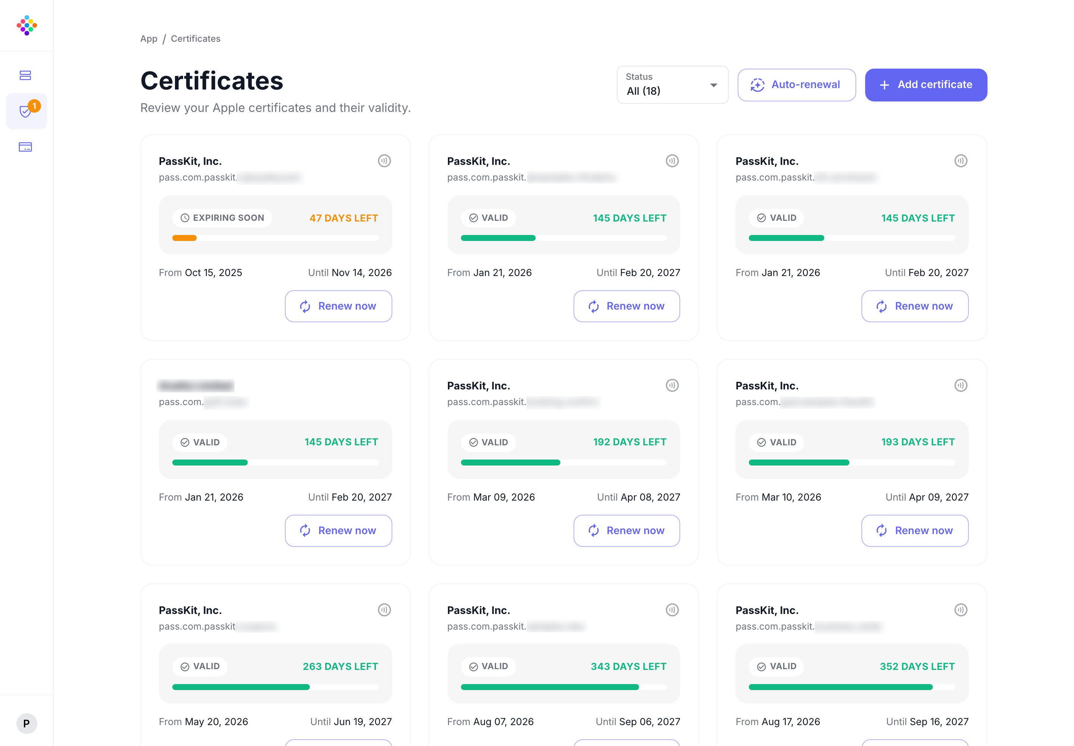Click the "From Mar 09, 2026" date
This screenshot has height=746, width=1074.
[491, 497]
